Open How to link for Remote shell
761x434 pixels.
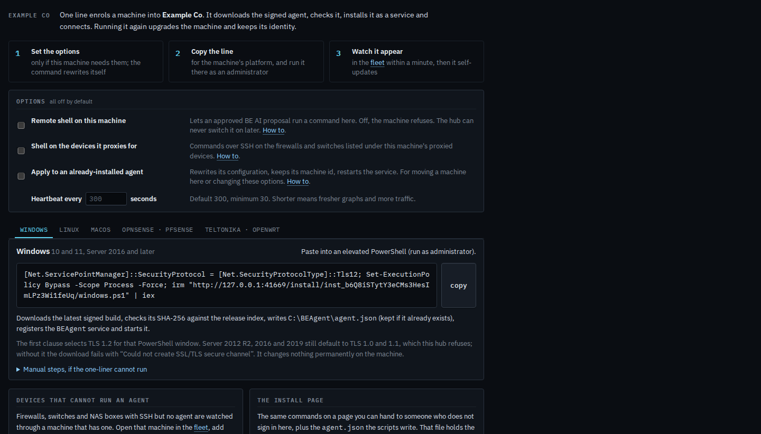(274, 130)
